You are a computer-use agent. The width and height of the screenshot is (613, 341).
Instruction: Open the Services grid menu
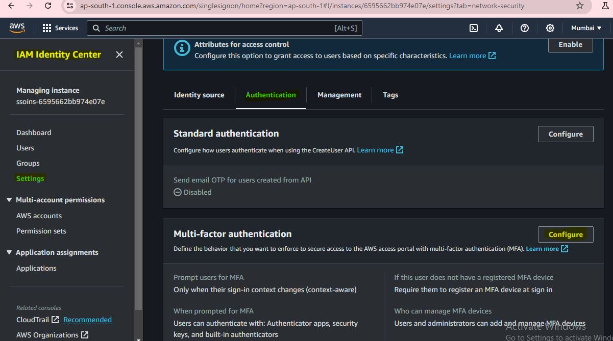pos(60,28)
